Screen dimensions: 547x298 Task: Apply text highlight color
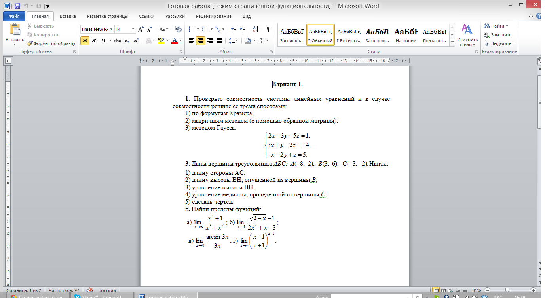tap(160, 40)
